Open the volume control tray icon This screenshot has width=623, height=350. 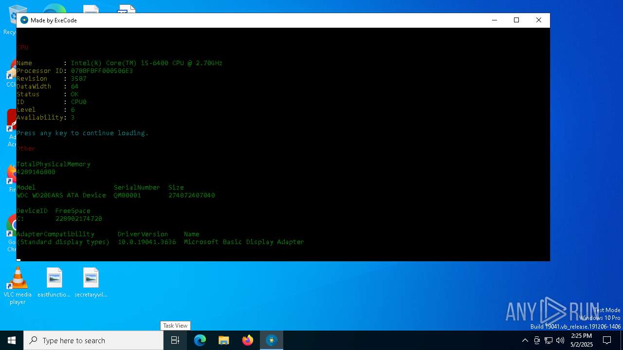click(560, 340)
